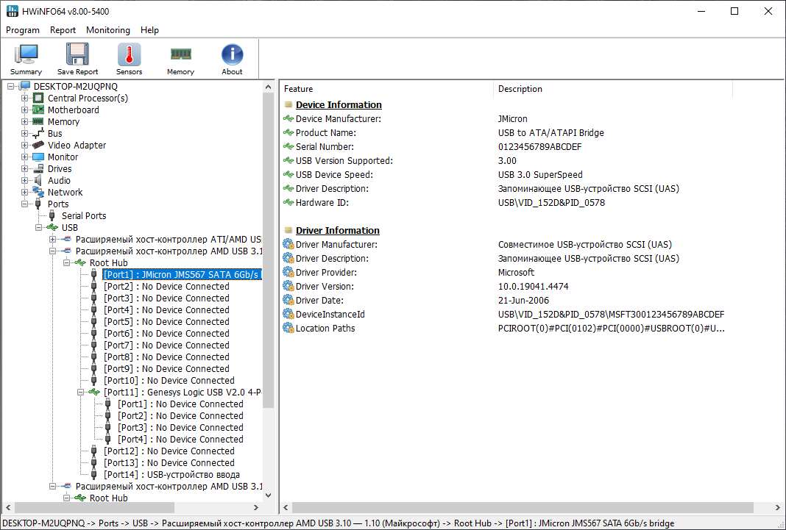Collapse the Ports node
786x530 pixels.
click(x=24, y=204)
